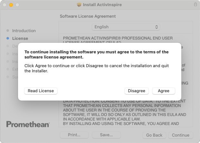
Task: Click the Promethean logo
Action: point(28,124)
